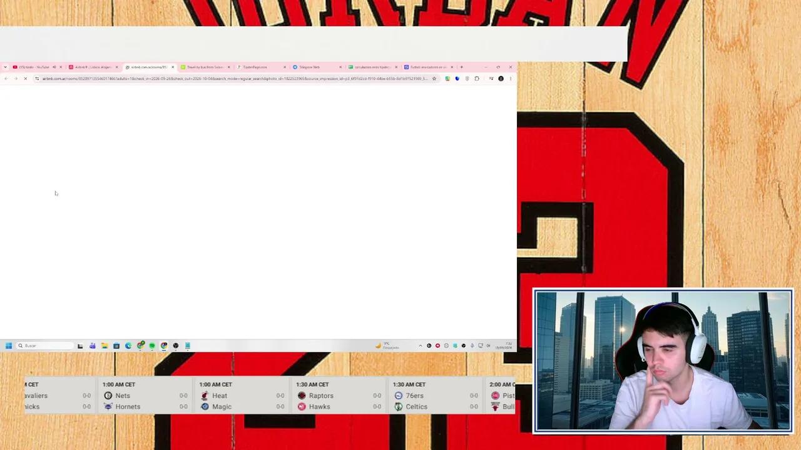This screenshot has width=801, height=450.
Task: Open the browser extensions puzzle icon
Action: point(477,79)
